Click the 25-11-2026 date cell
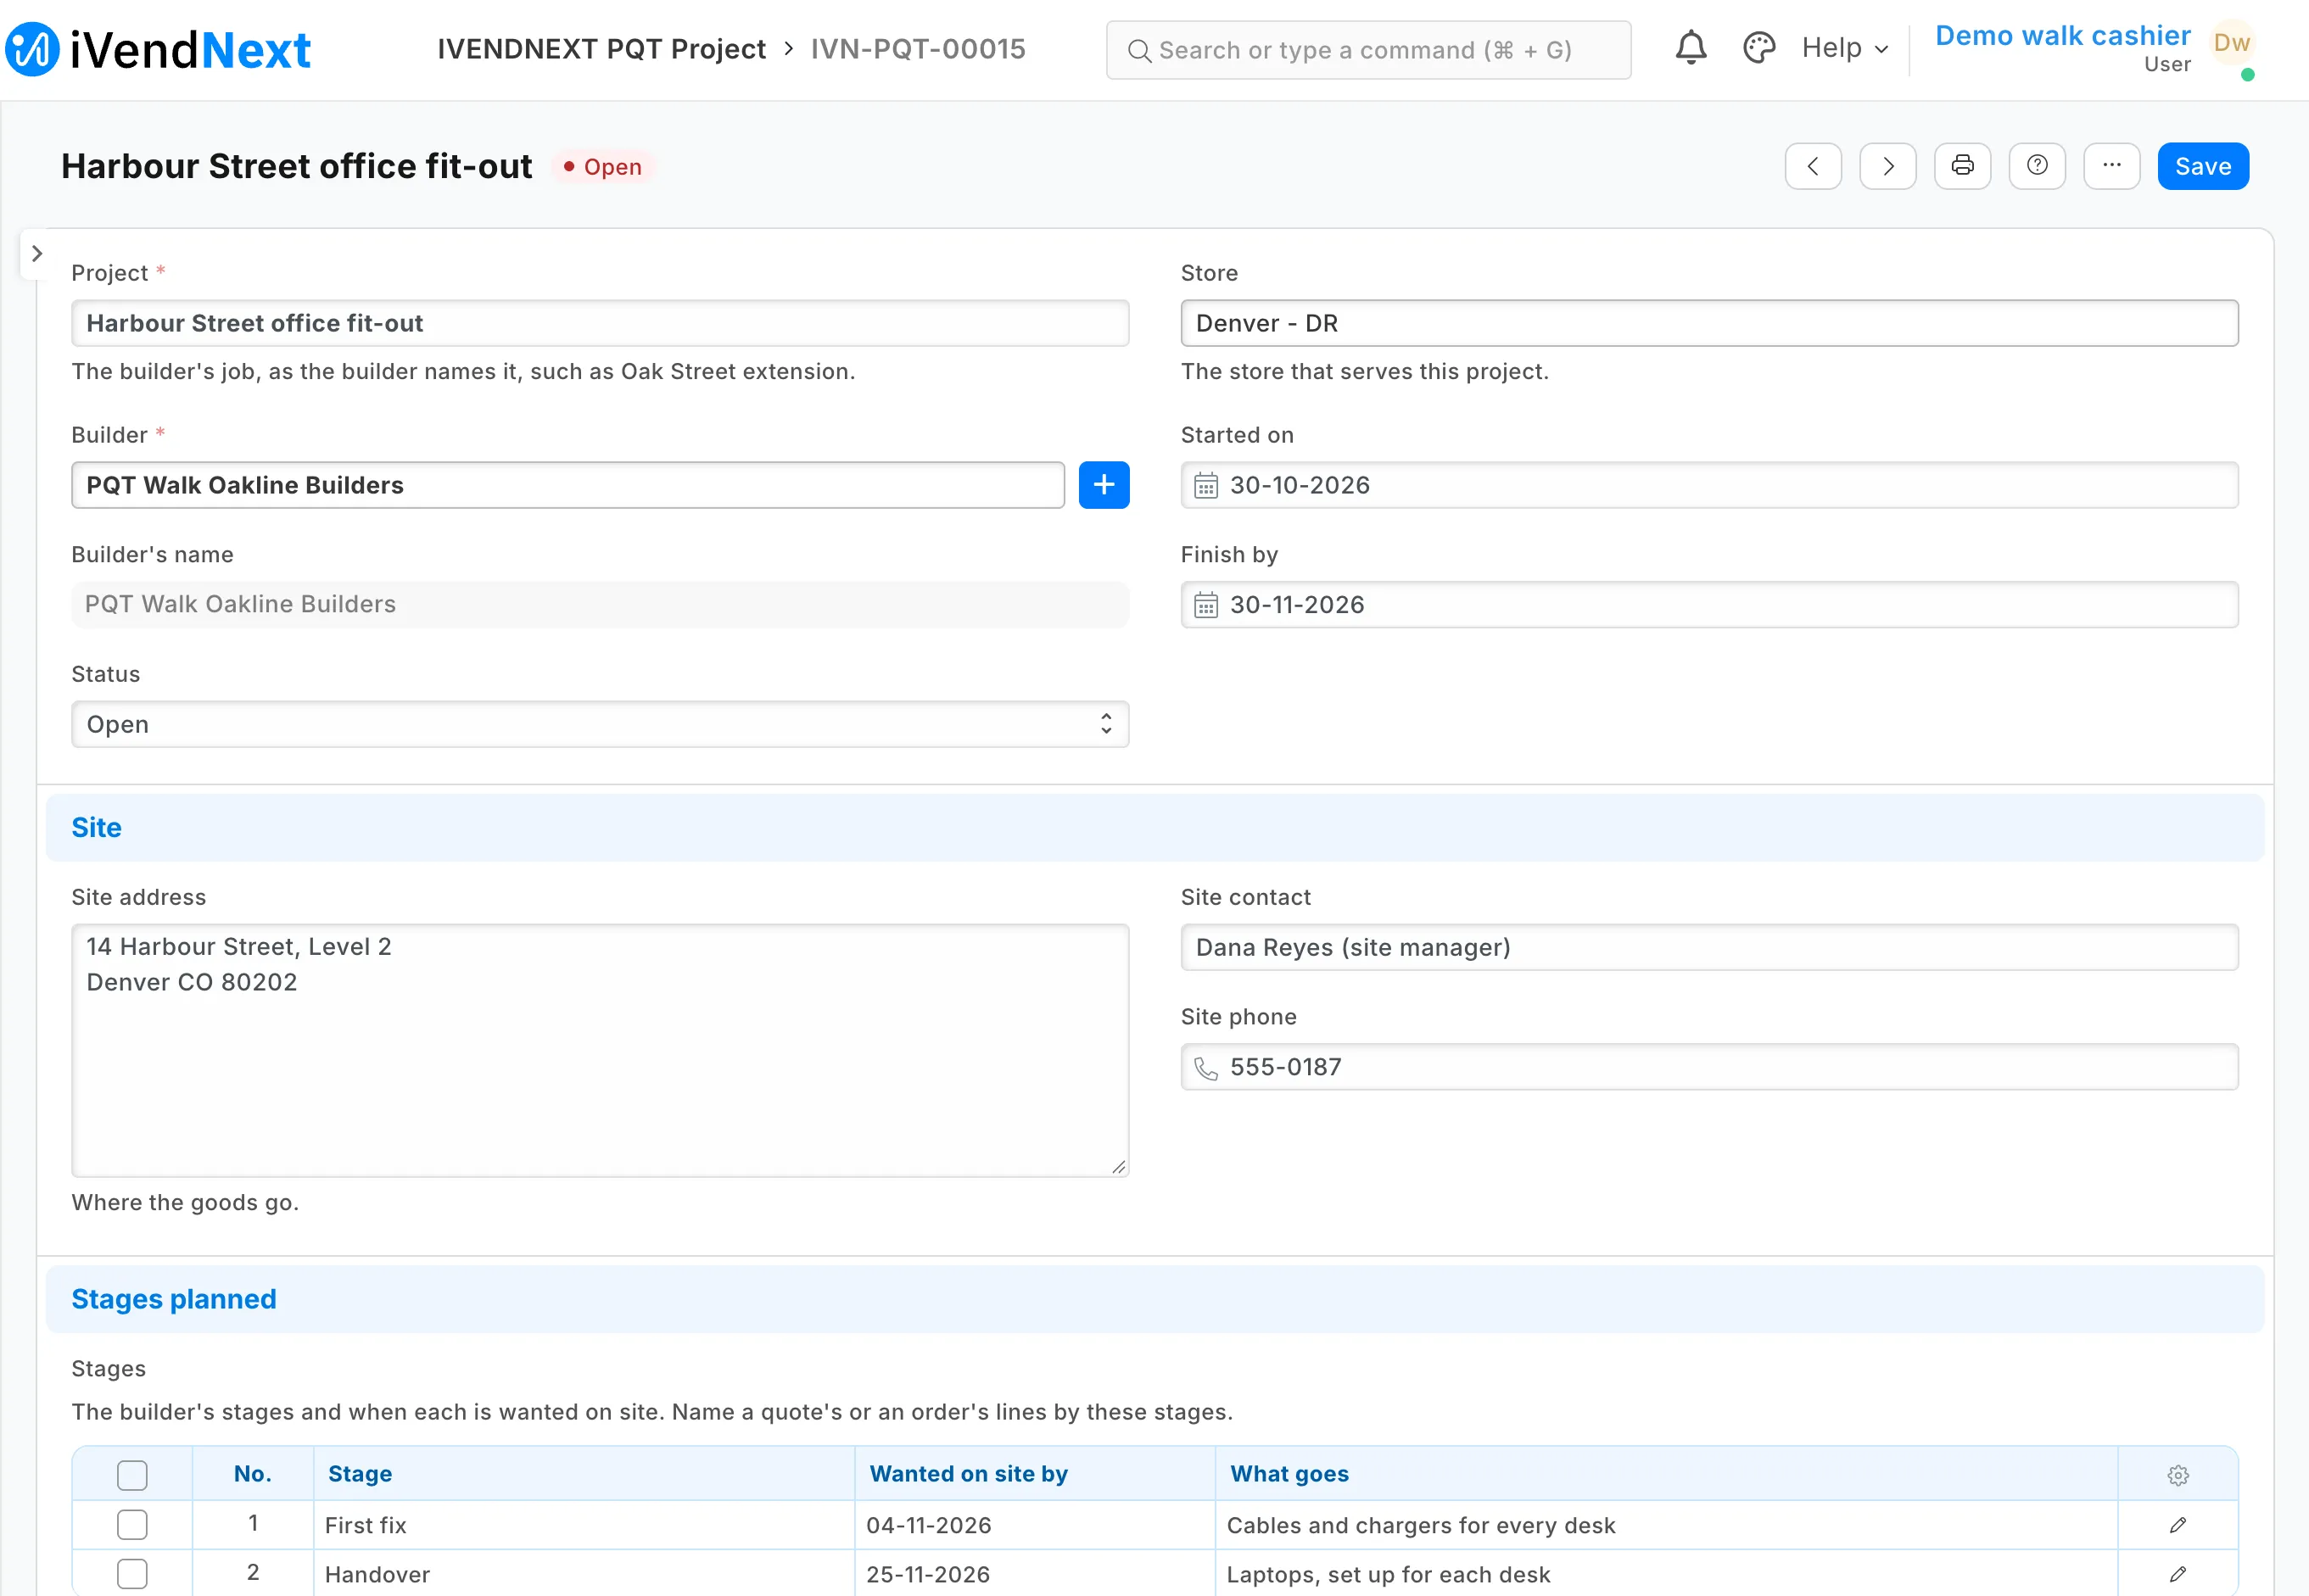Viewport: 2309px width, 1596px height. pos(1035,1574)
